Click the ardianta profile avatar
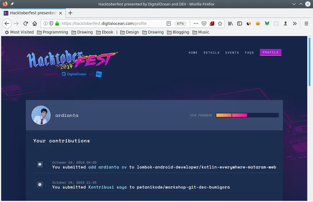 41,115
